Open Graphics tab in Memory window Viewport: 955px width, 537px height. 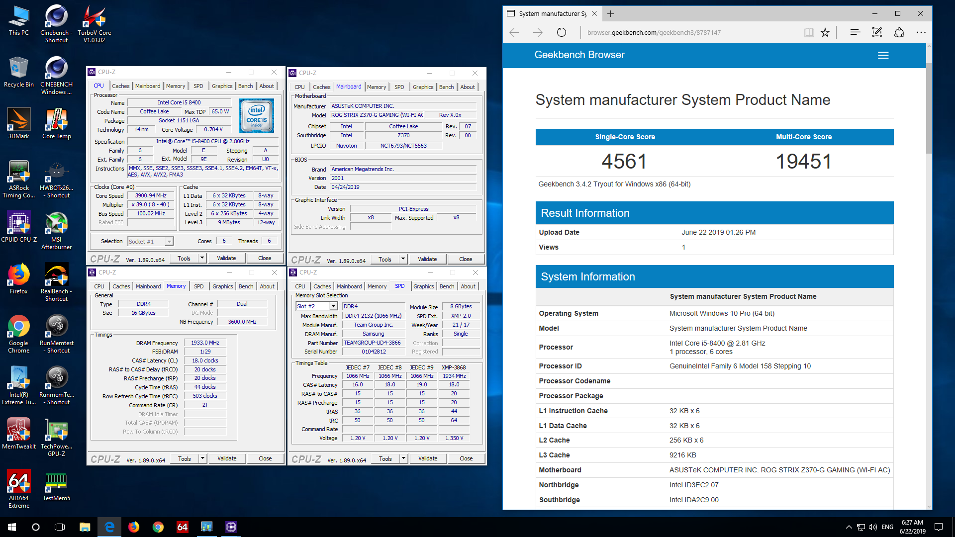tap(222, 286)
